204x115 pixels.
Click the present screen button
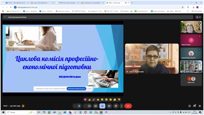96,106
